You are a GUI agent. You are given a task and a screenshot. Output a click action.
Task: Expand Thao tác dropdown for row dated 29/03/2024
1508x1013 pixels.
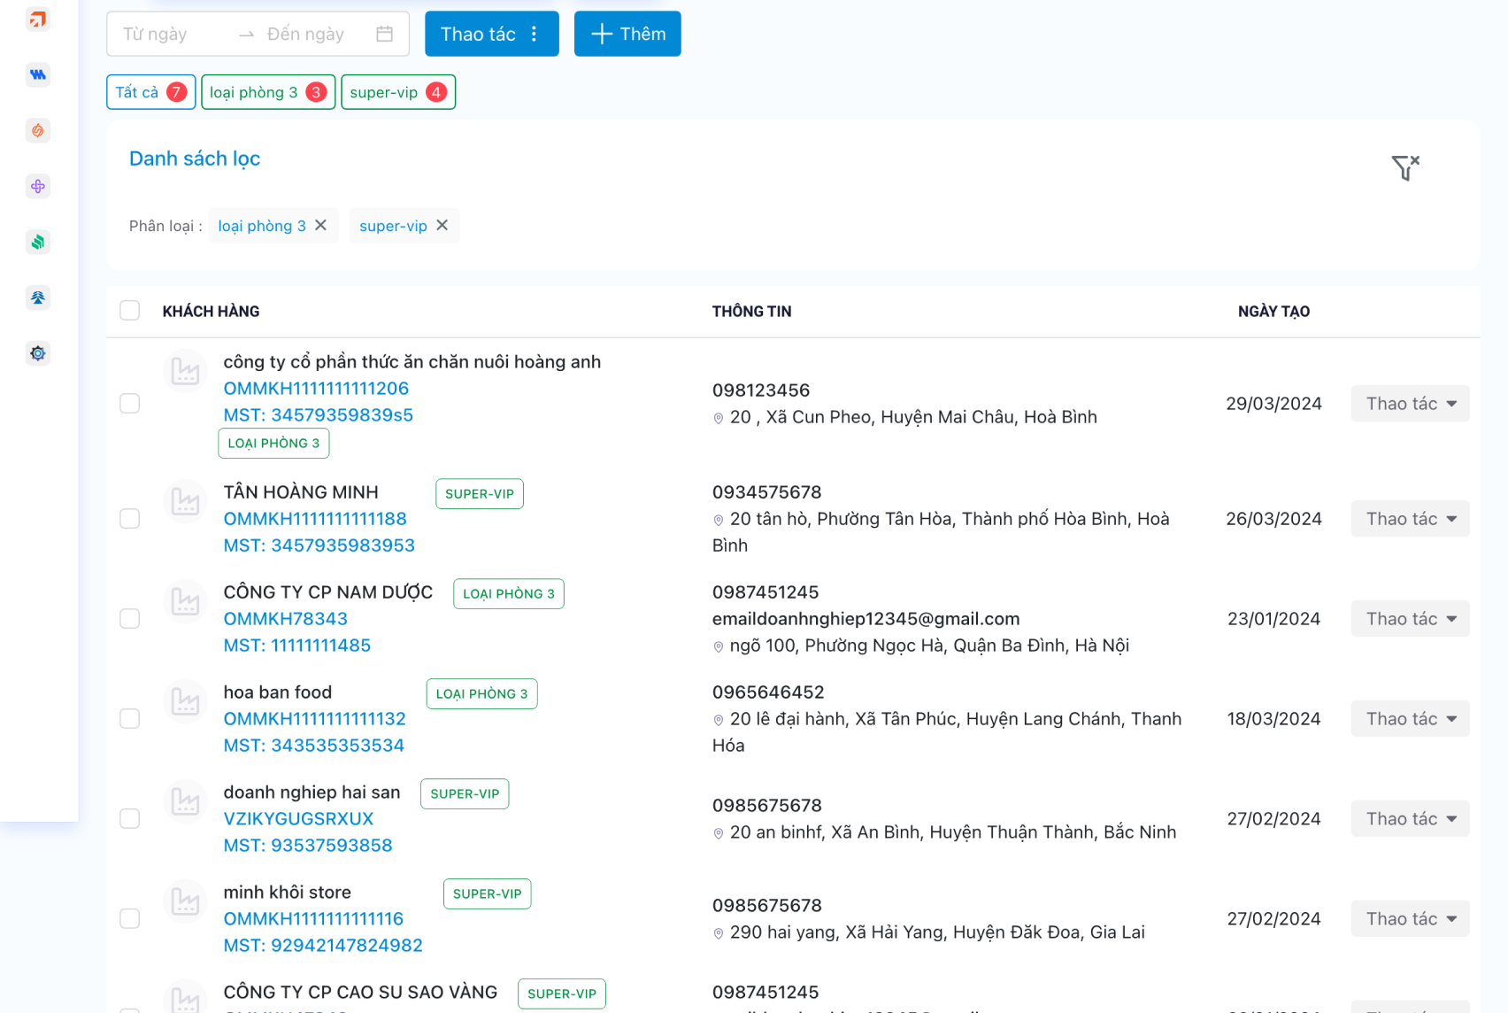point(1410,404)
